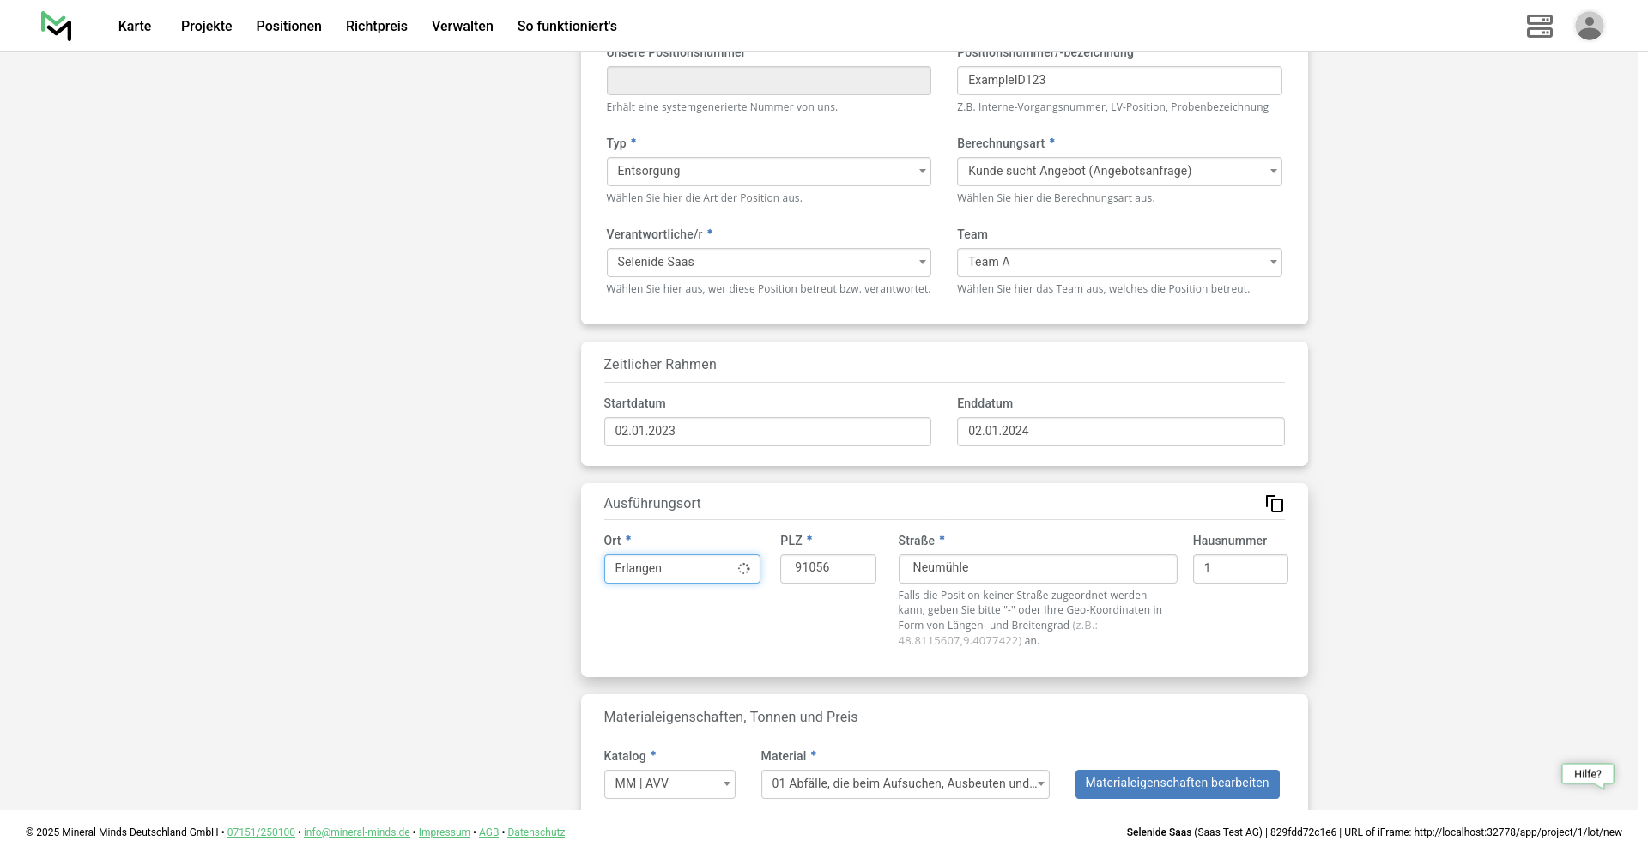Open the Datenschutz footer link
Viewport: 1648px width, 853px height.
[x=536, y=832]
